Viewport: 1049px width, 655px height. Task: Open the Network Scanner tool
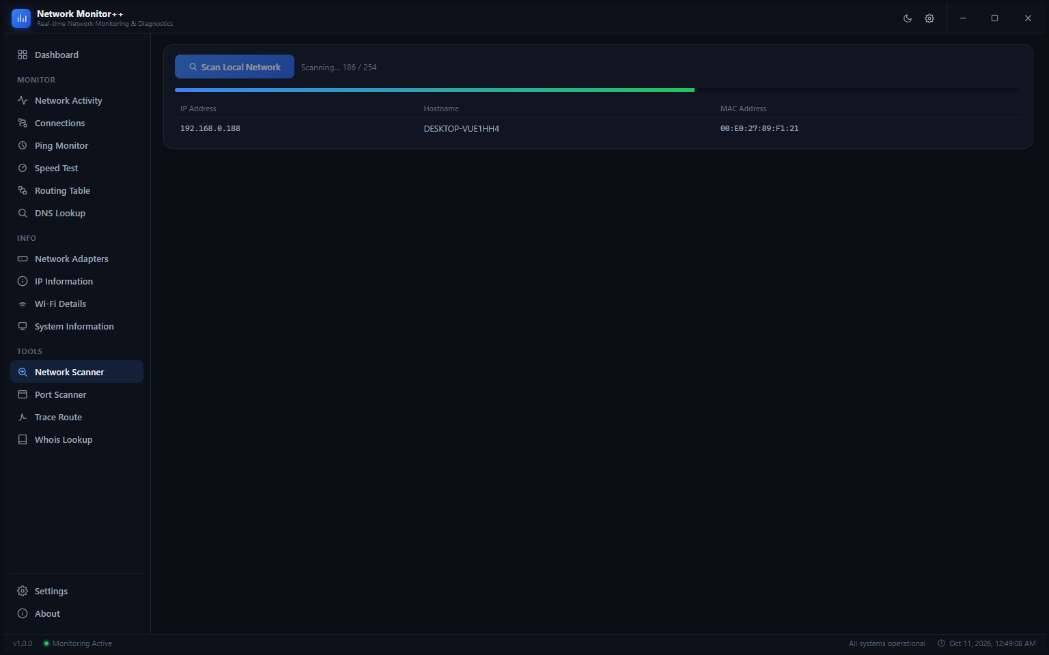coord(76,372)
